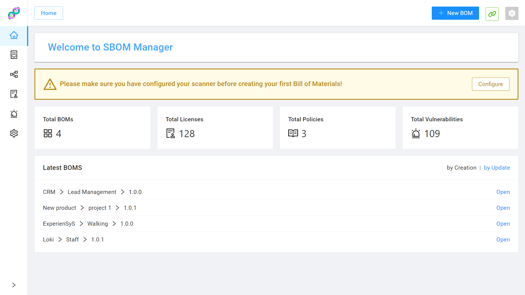Select the Home icon in the sidebar
Image resolution: width=525 pixels, height=295 pixels.
point(14,36)
